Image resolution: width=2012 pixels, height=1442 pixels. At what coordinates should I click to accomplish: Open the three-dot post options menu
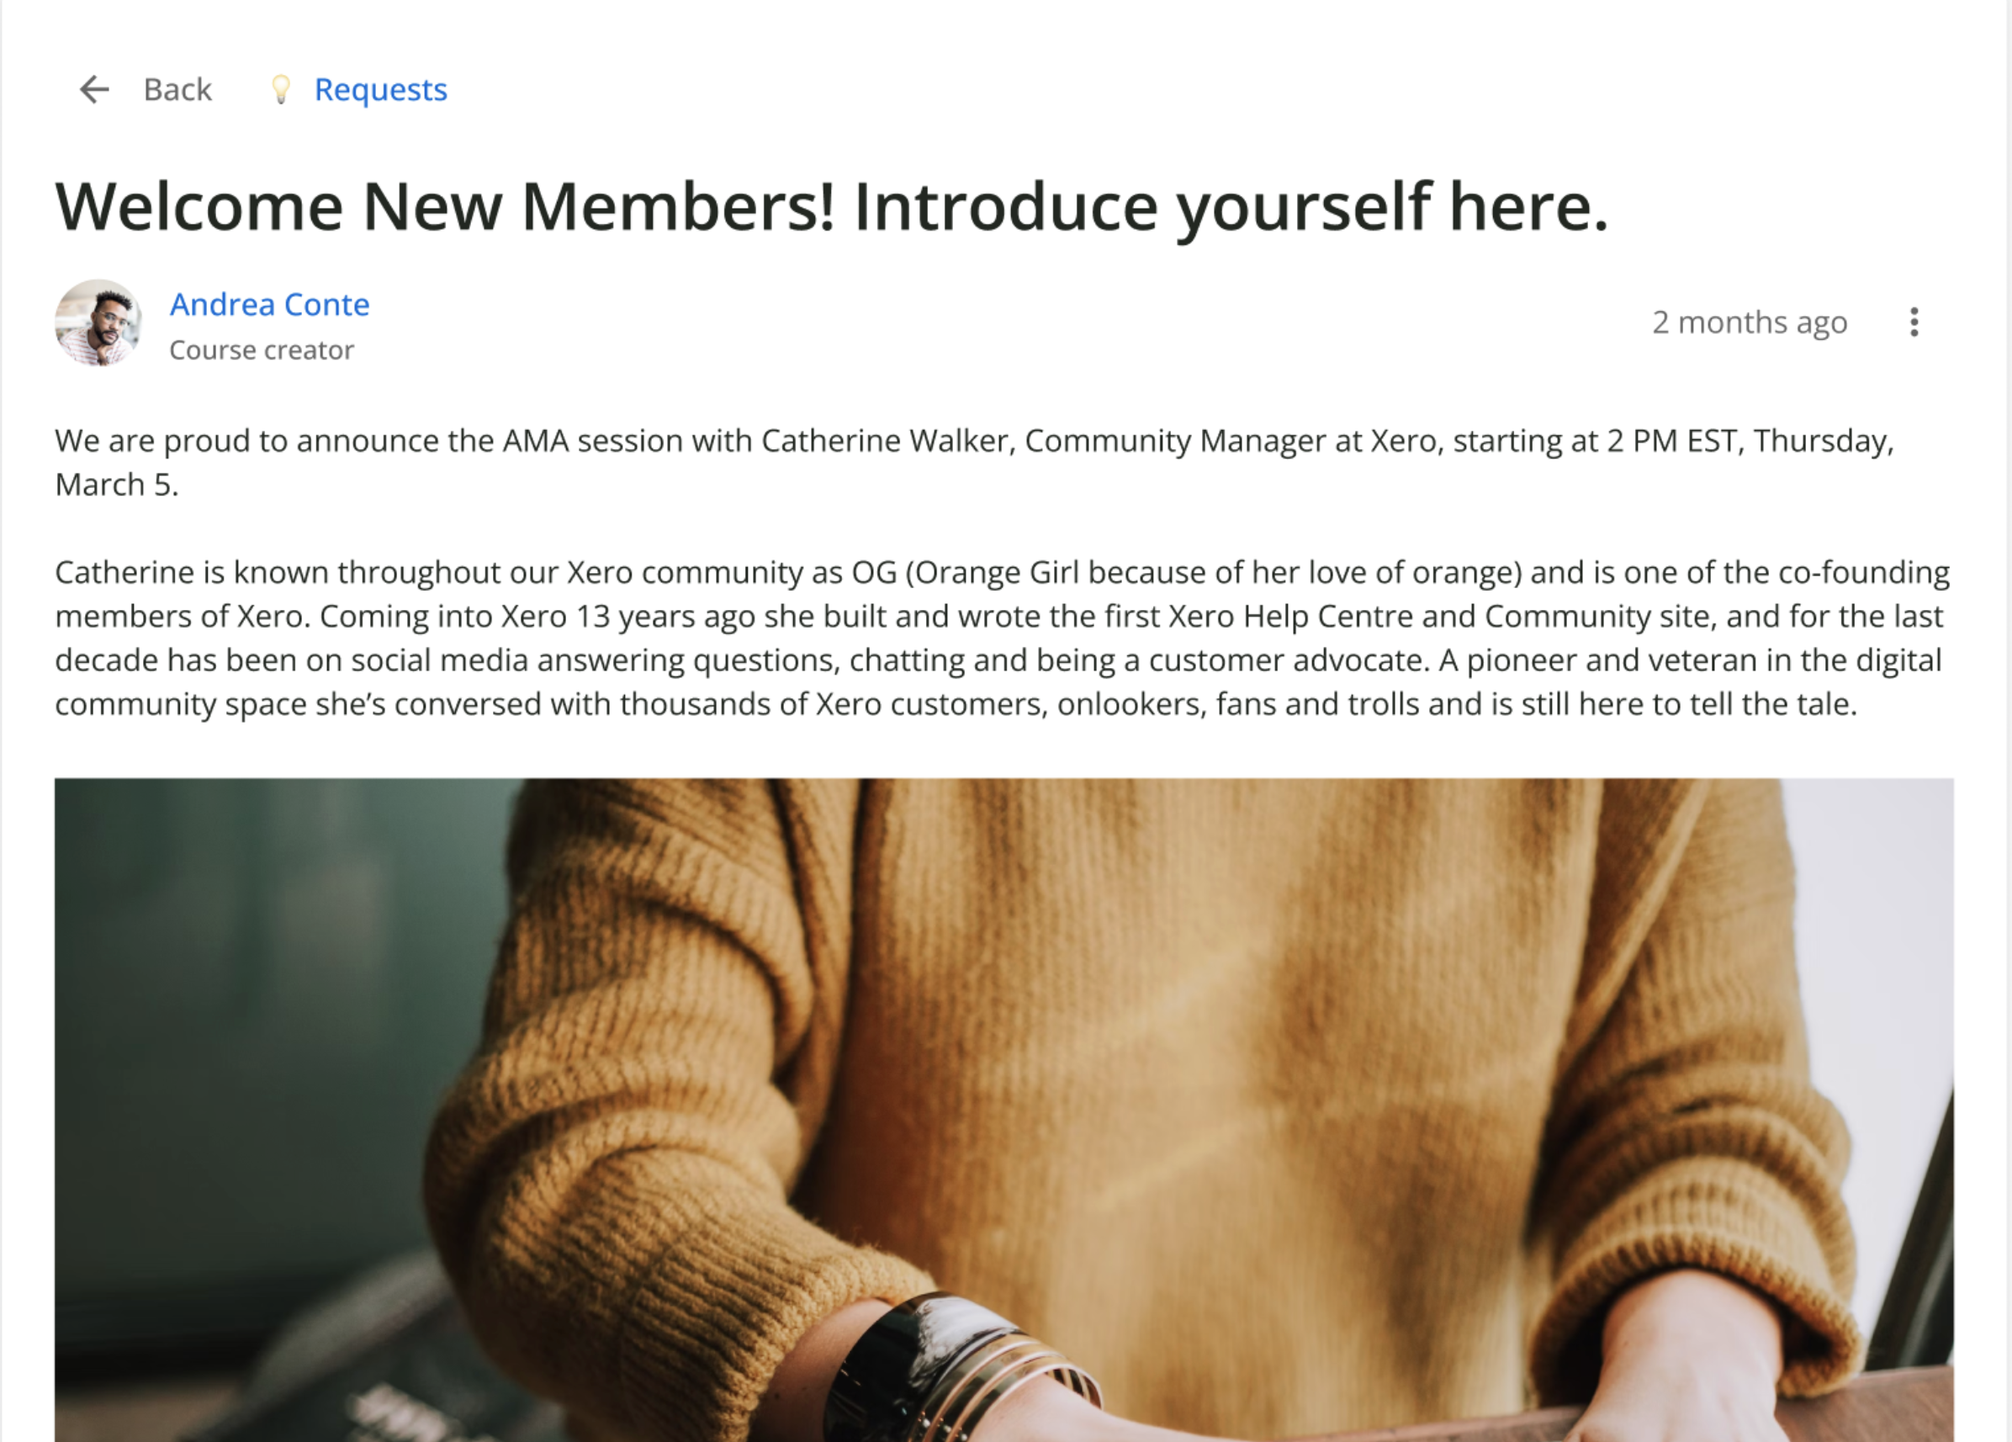[x=1914, y=322]
